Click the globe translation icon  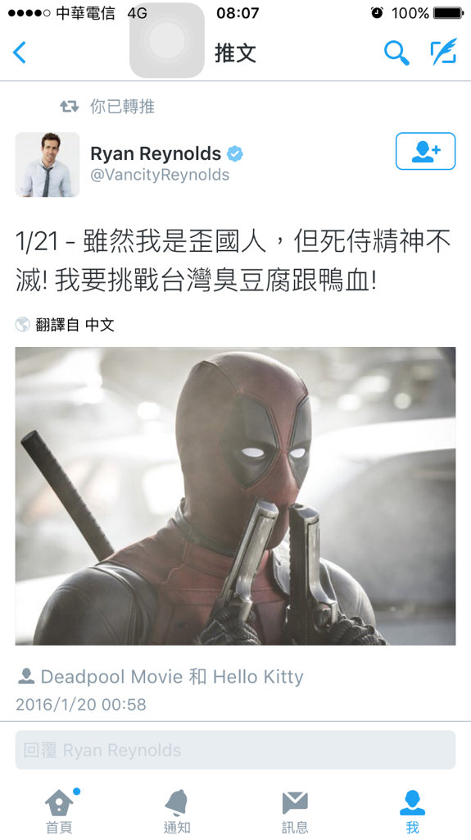click(x=22, y=324)
